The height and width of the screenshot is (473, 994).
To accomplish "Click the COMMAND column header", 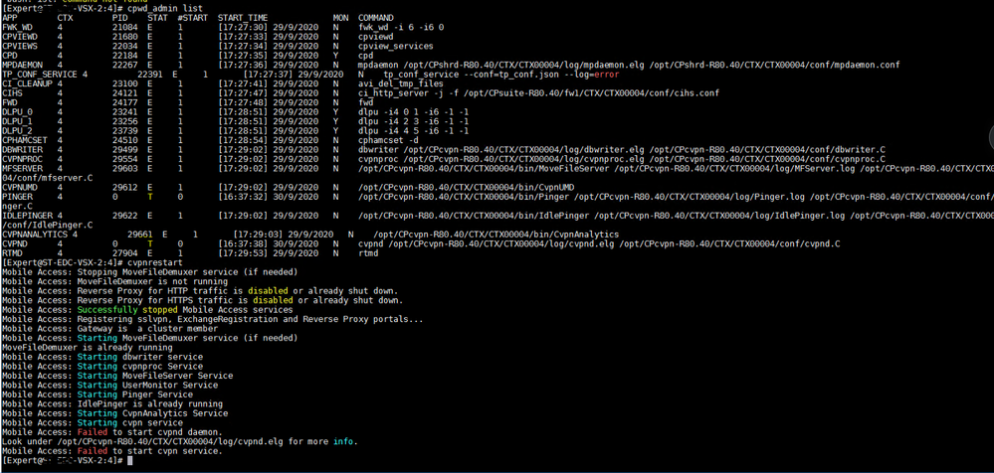I will coord(375,18).
